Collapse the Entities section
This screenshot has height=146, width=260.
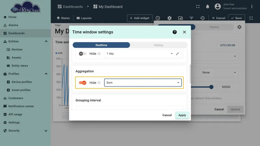pos(46,42)
